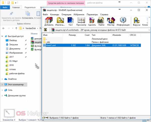Click the Вирусы scan icon
The height and width of the screenshot is (122, 151).
(x=137, y=22)
